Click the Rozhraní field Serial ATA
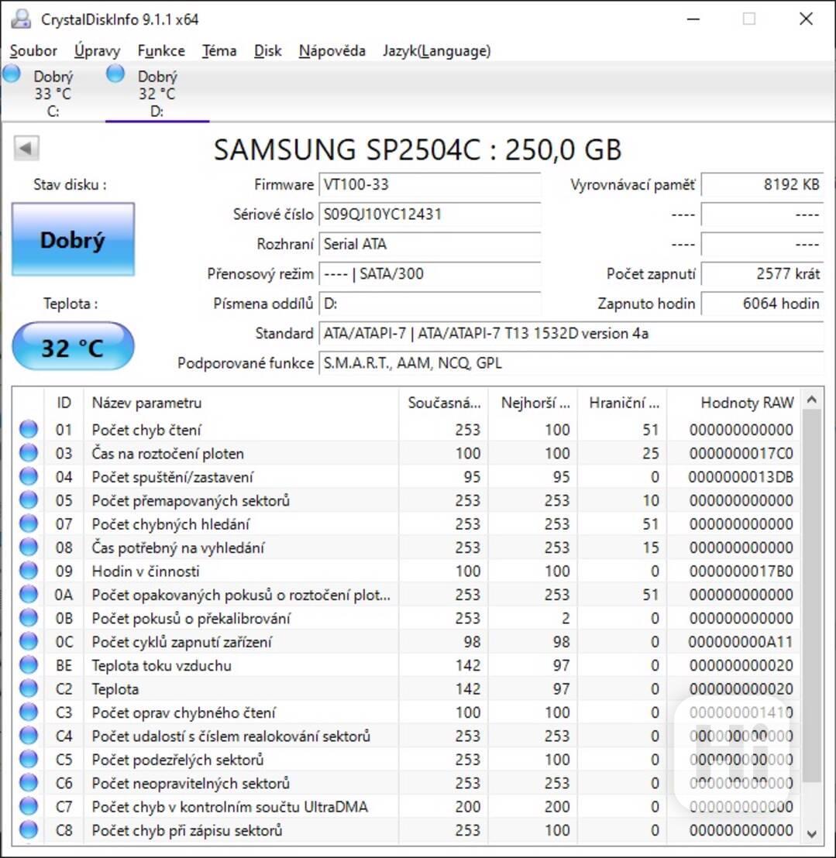 tap(430, 243)
